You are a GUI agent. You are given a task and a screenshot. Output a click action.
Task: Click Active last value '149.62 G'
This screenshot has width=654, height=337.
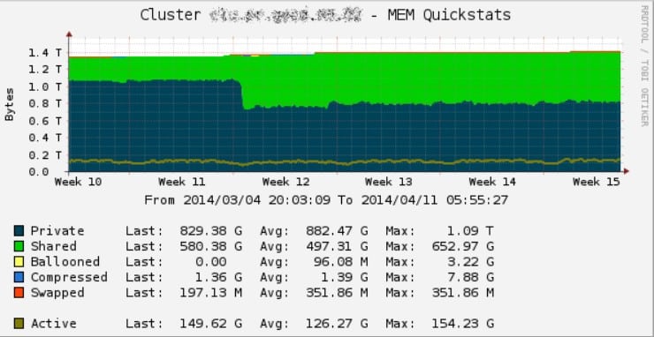pos(211,323)
